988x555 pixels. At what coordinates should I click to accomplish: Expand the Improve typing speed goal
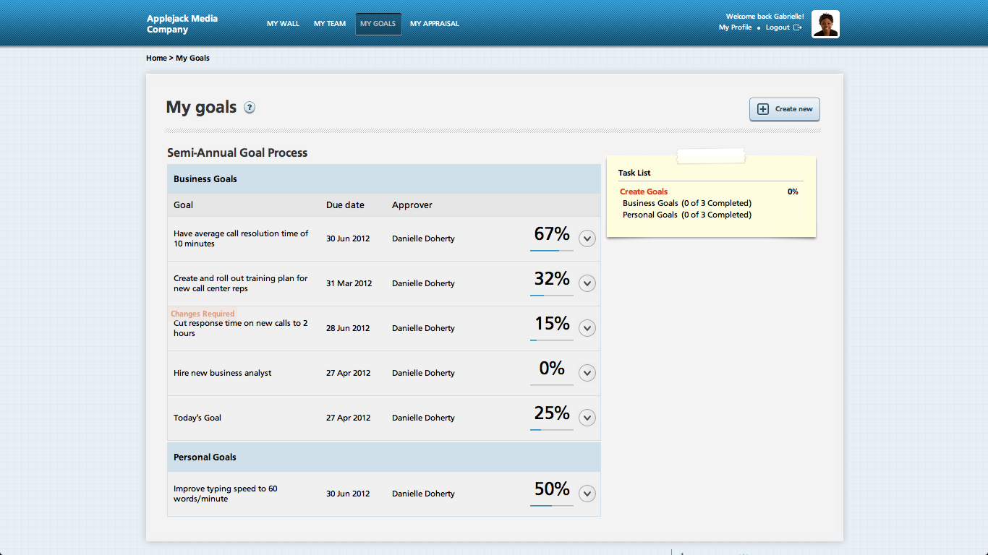[587, 493]
